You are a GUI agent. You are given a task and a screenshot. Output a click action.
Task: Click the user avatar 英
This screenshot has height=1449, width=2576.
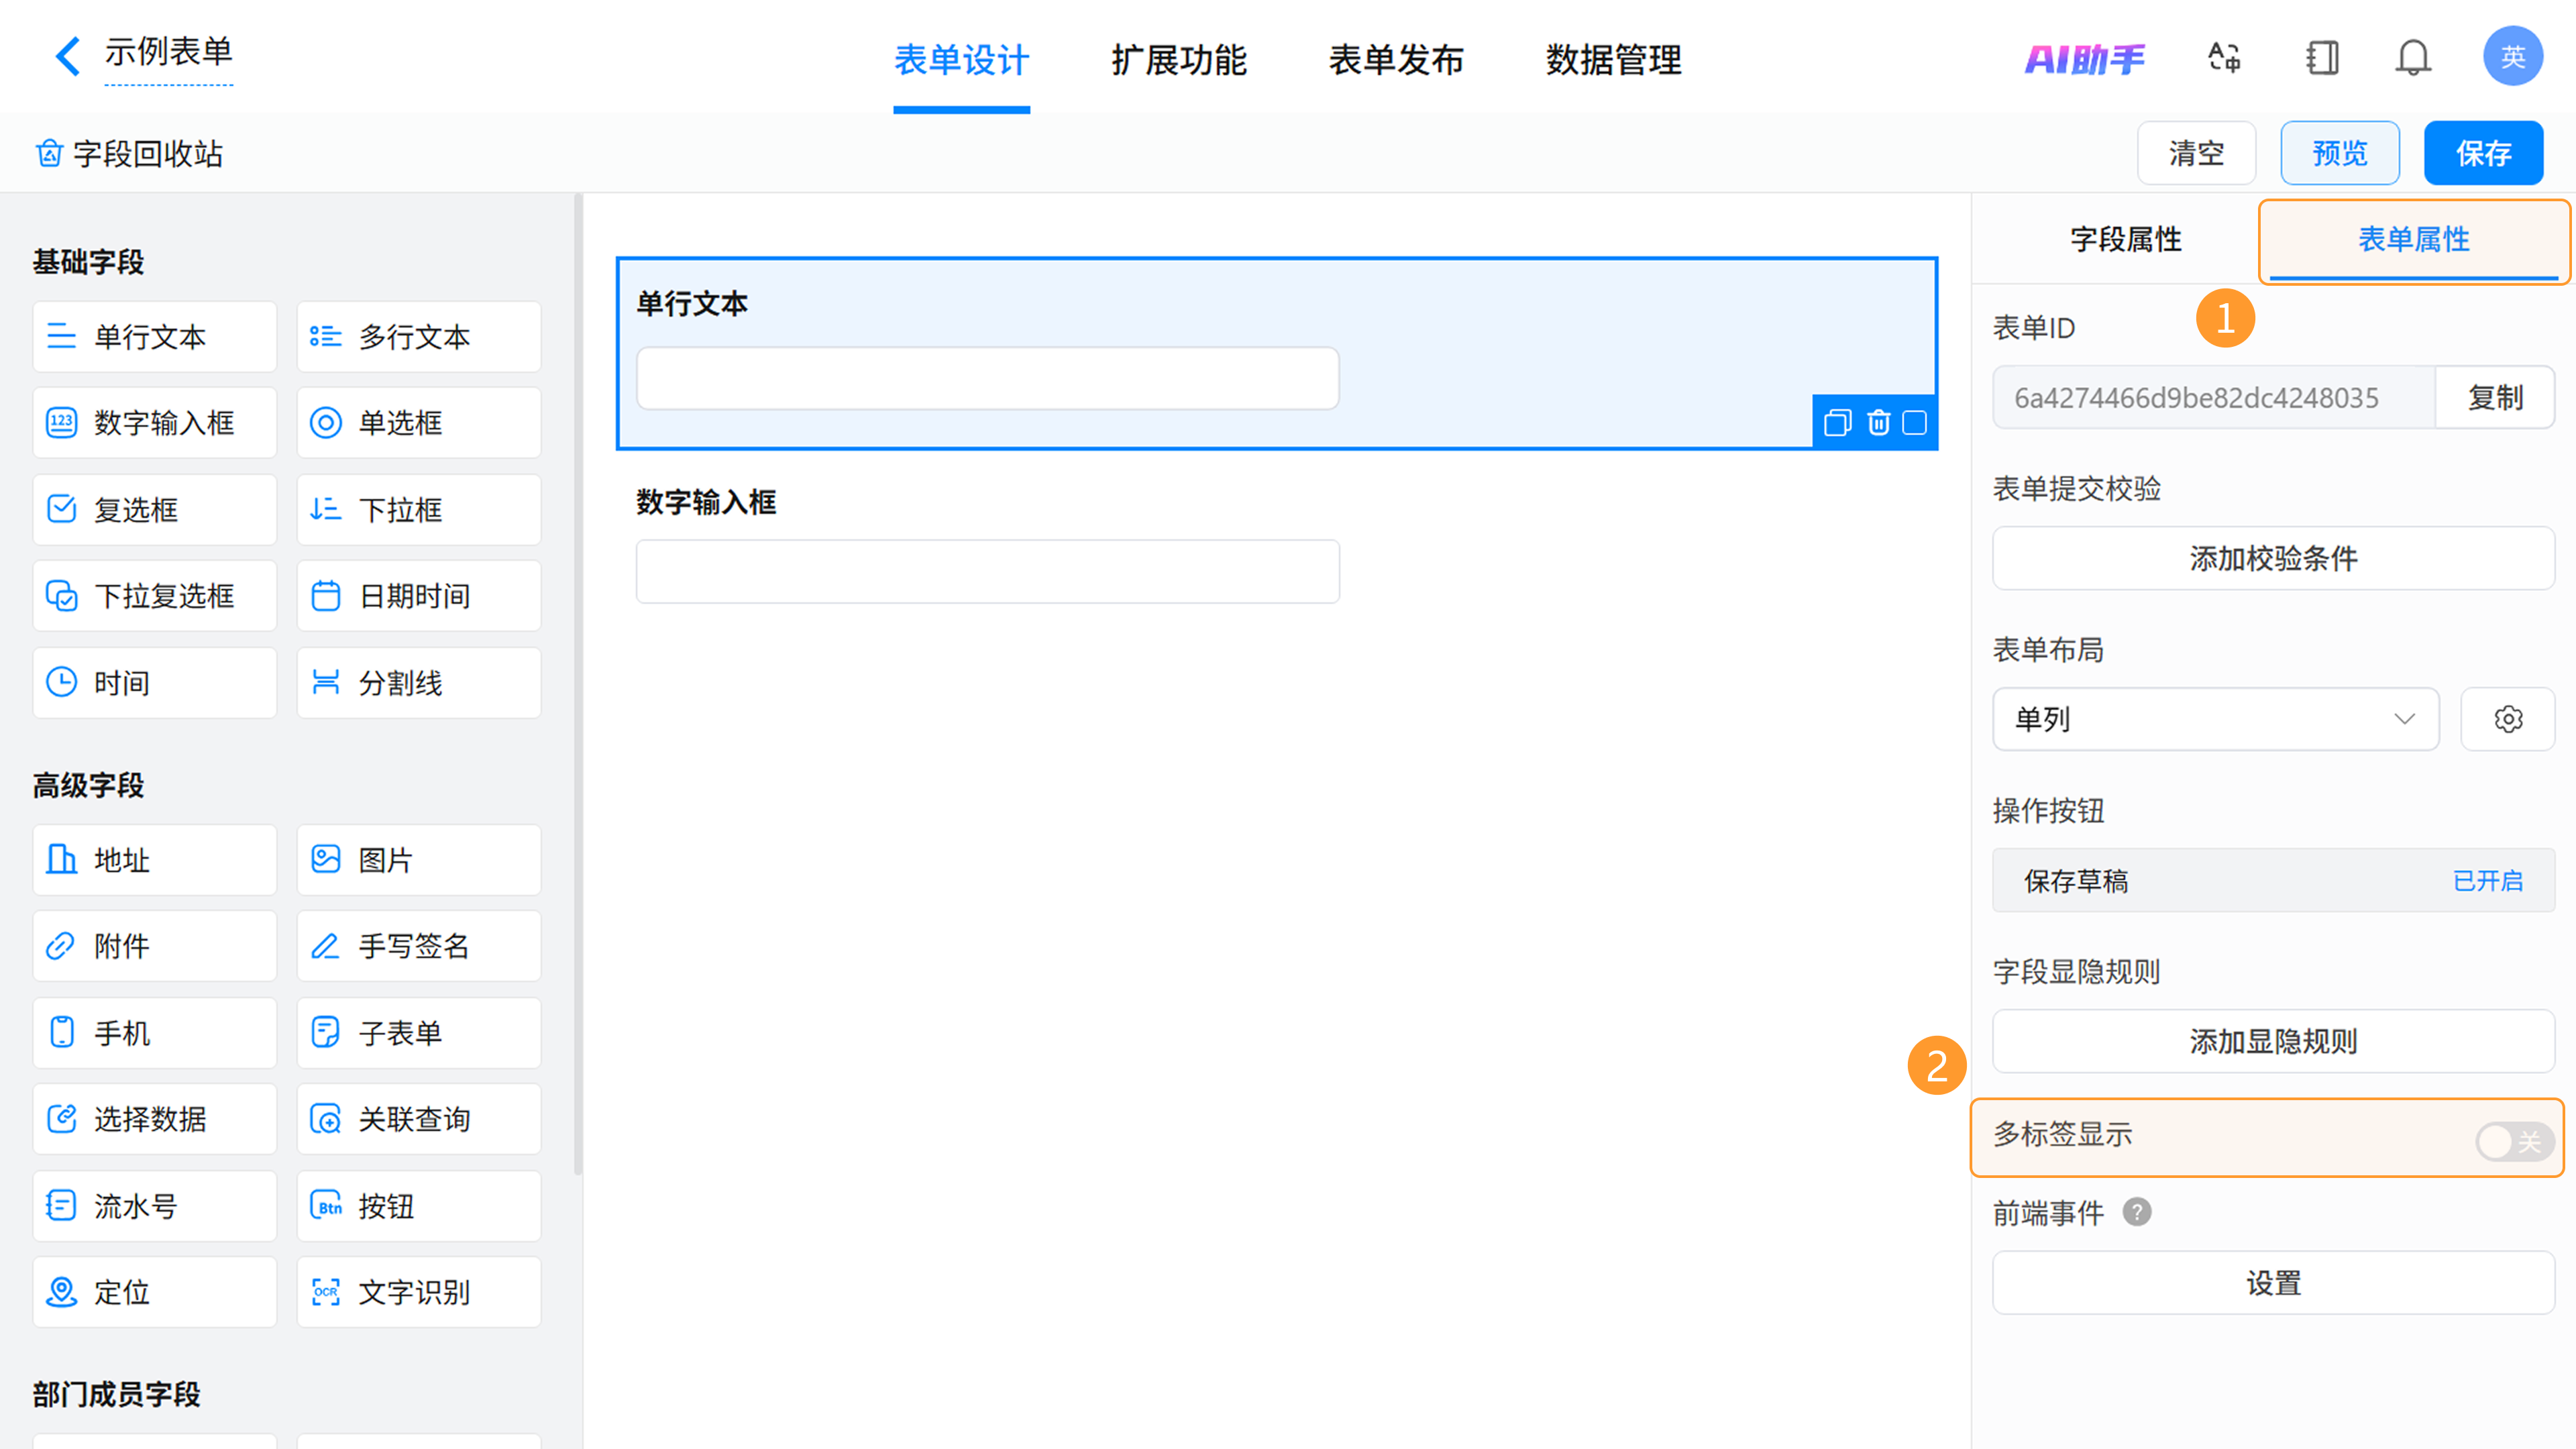coord(2513,57)
